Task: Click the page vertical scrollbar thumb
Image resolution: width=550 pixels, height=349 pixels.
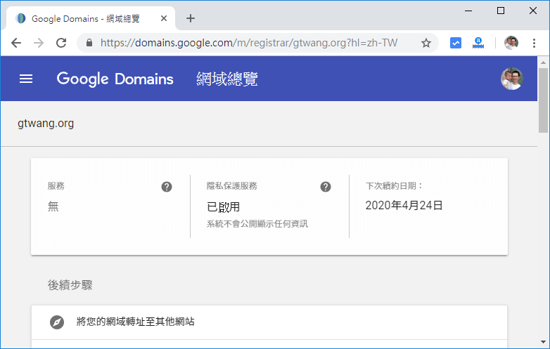Action: [543, 100]
